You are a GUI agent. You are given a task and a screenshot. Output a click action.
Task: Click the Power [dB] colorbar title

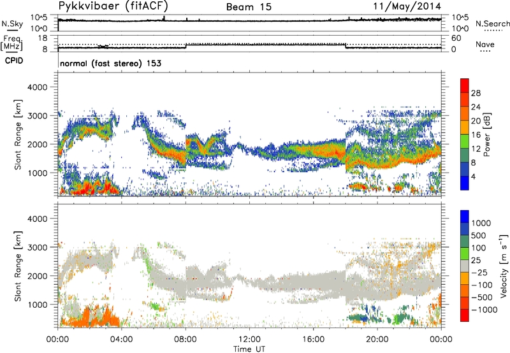pyautogui.click(x=487, y=134)
